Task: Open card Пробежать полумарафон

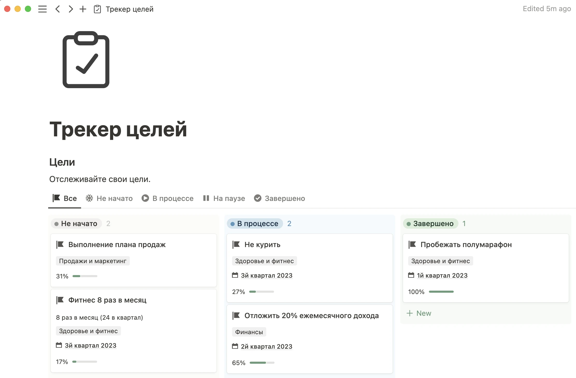Action: tap(486, 268)
